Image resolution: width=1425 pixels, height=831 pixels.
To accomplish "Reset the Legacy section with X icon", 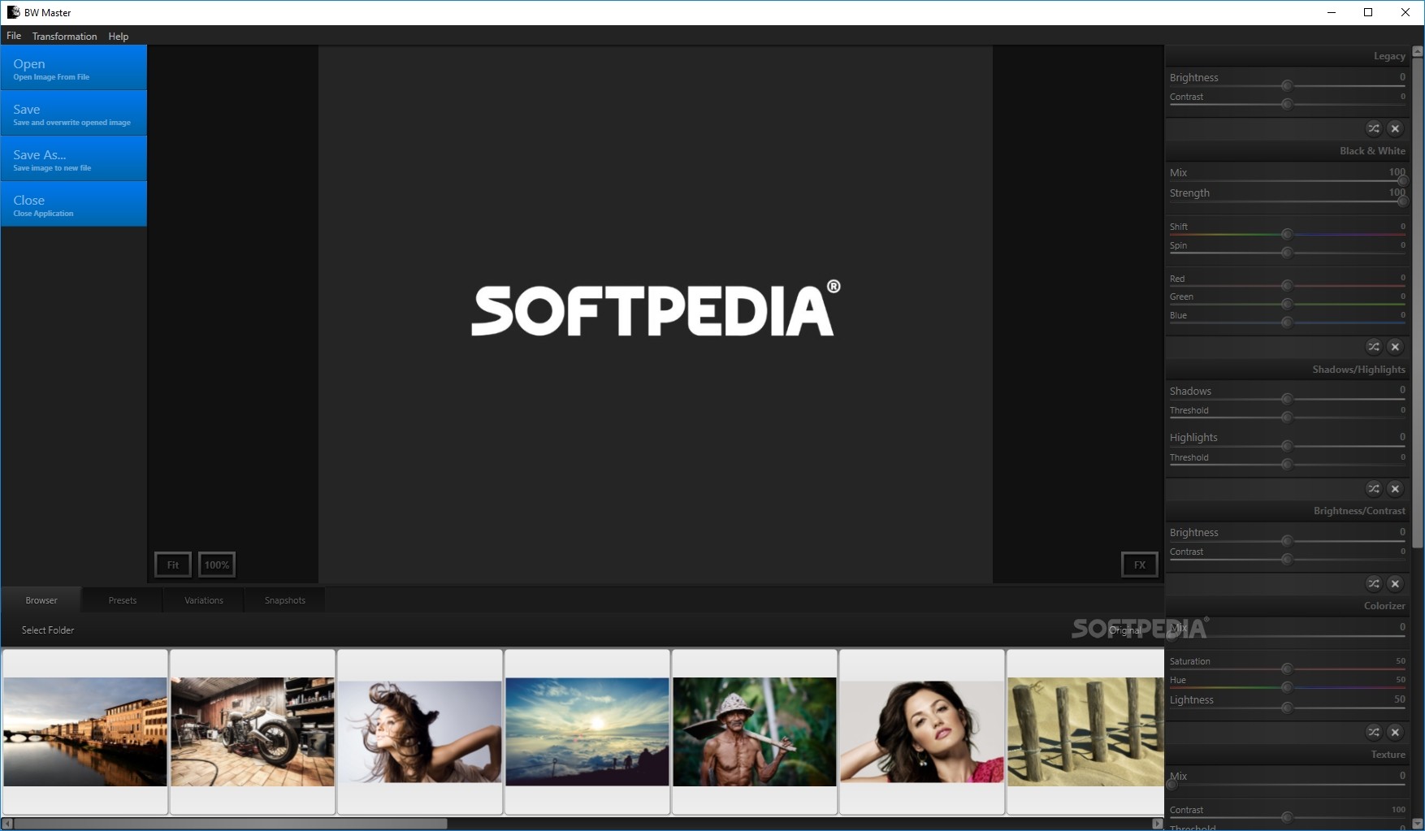I will pos(1395,128).
